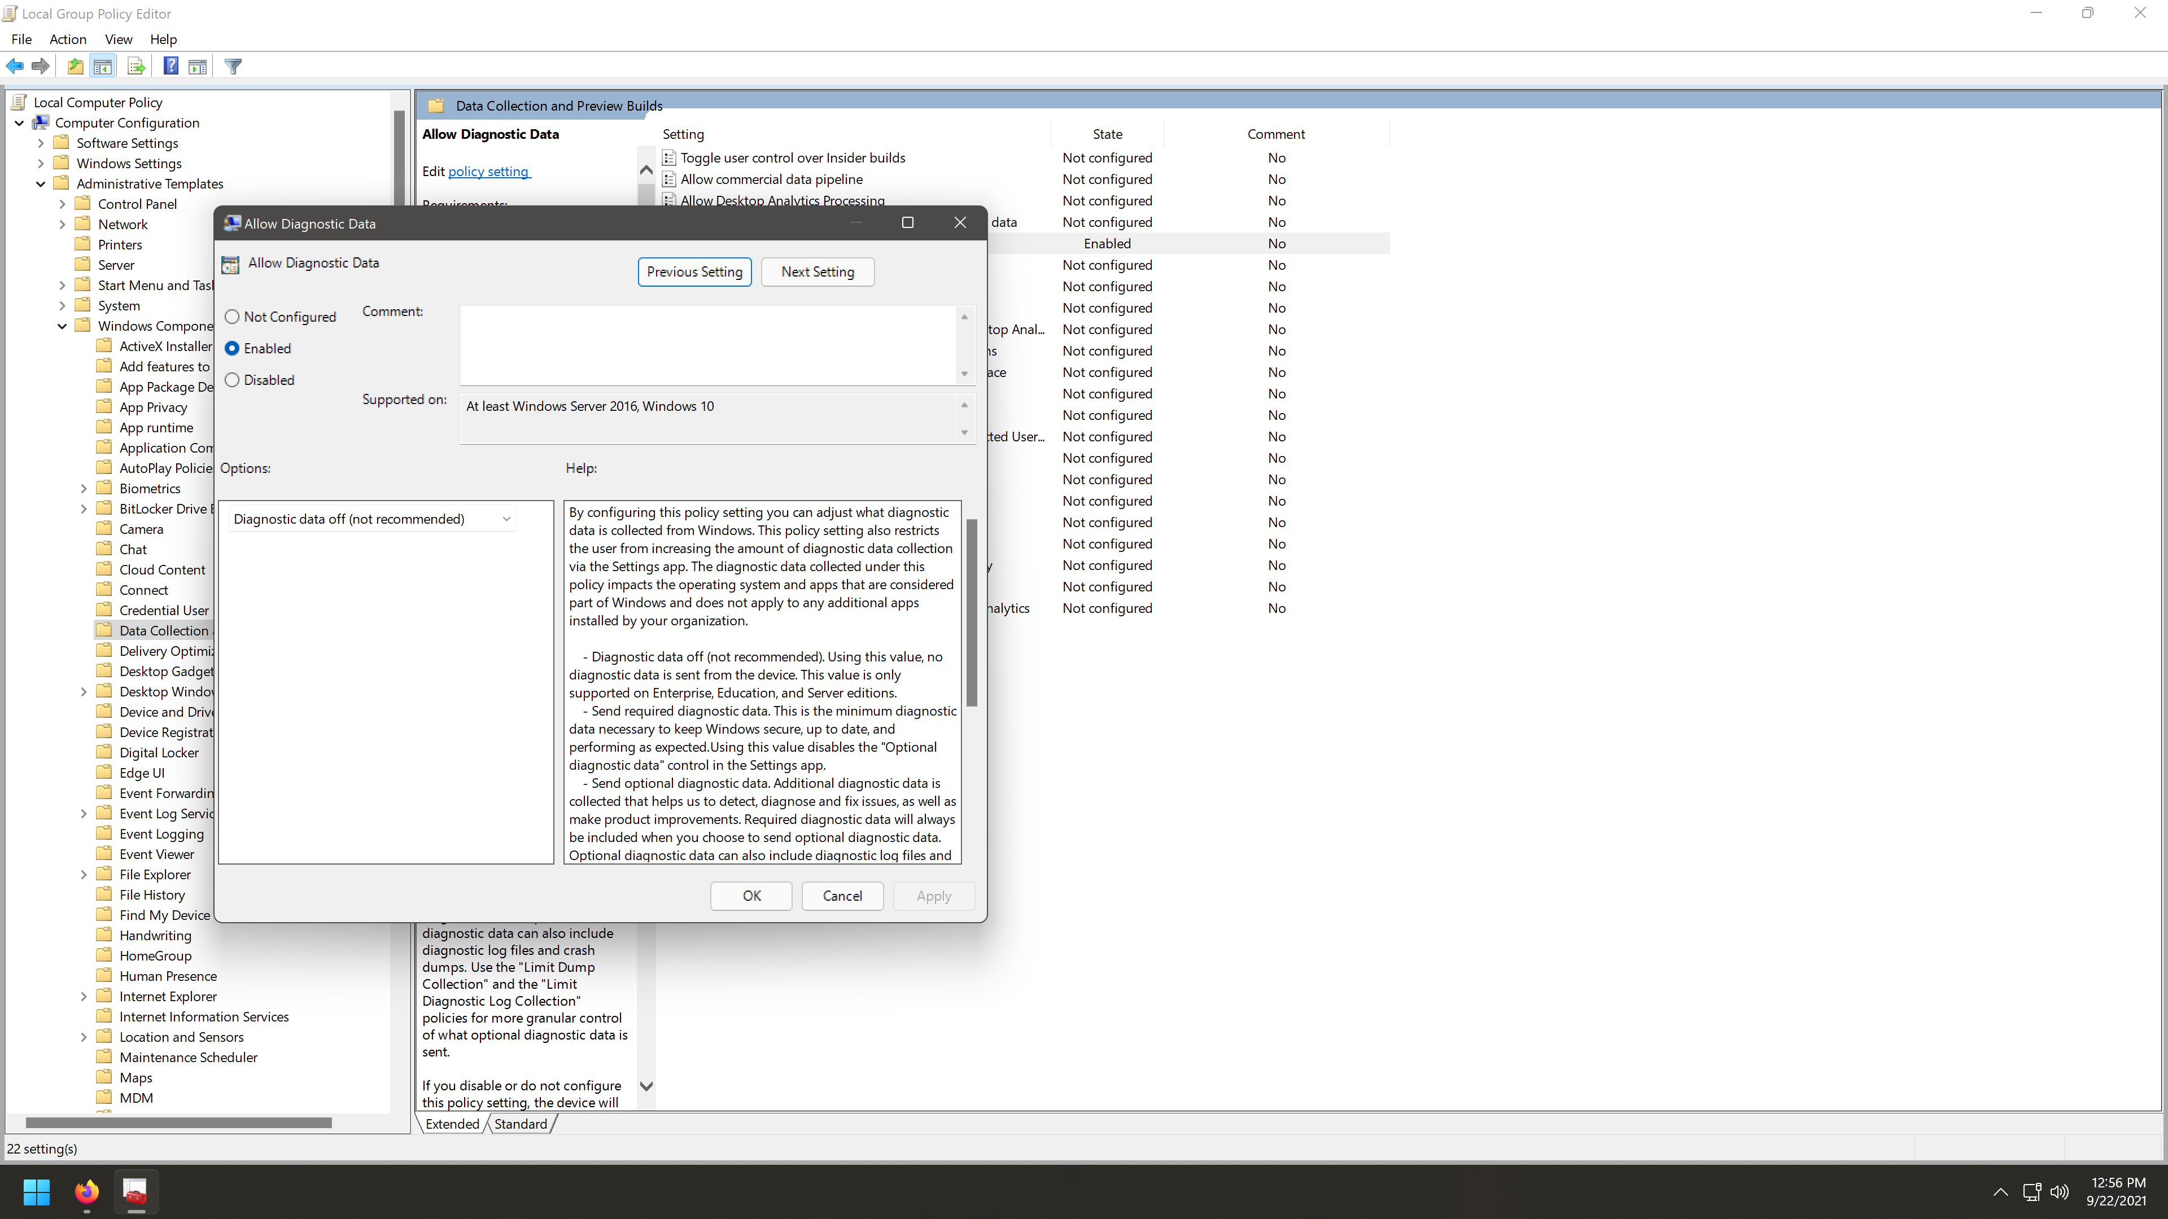Viewport: 2168px width, 1219px height.
Task: Expand the Location and Sensors node
Action: pos(84,1037)
